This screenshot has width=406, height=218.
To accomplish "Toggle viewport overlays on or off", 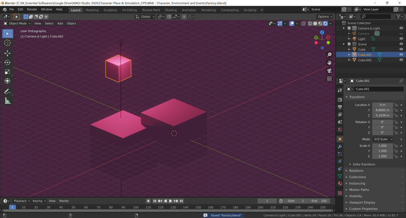I will pos(292,23).
